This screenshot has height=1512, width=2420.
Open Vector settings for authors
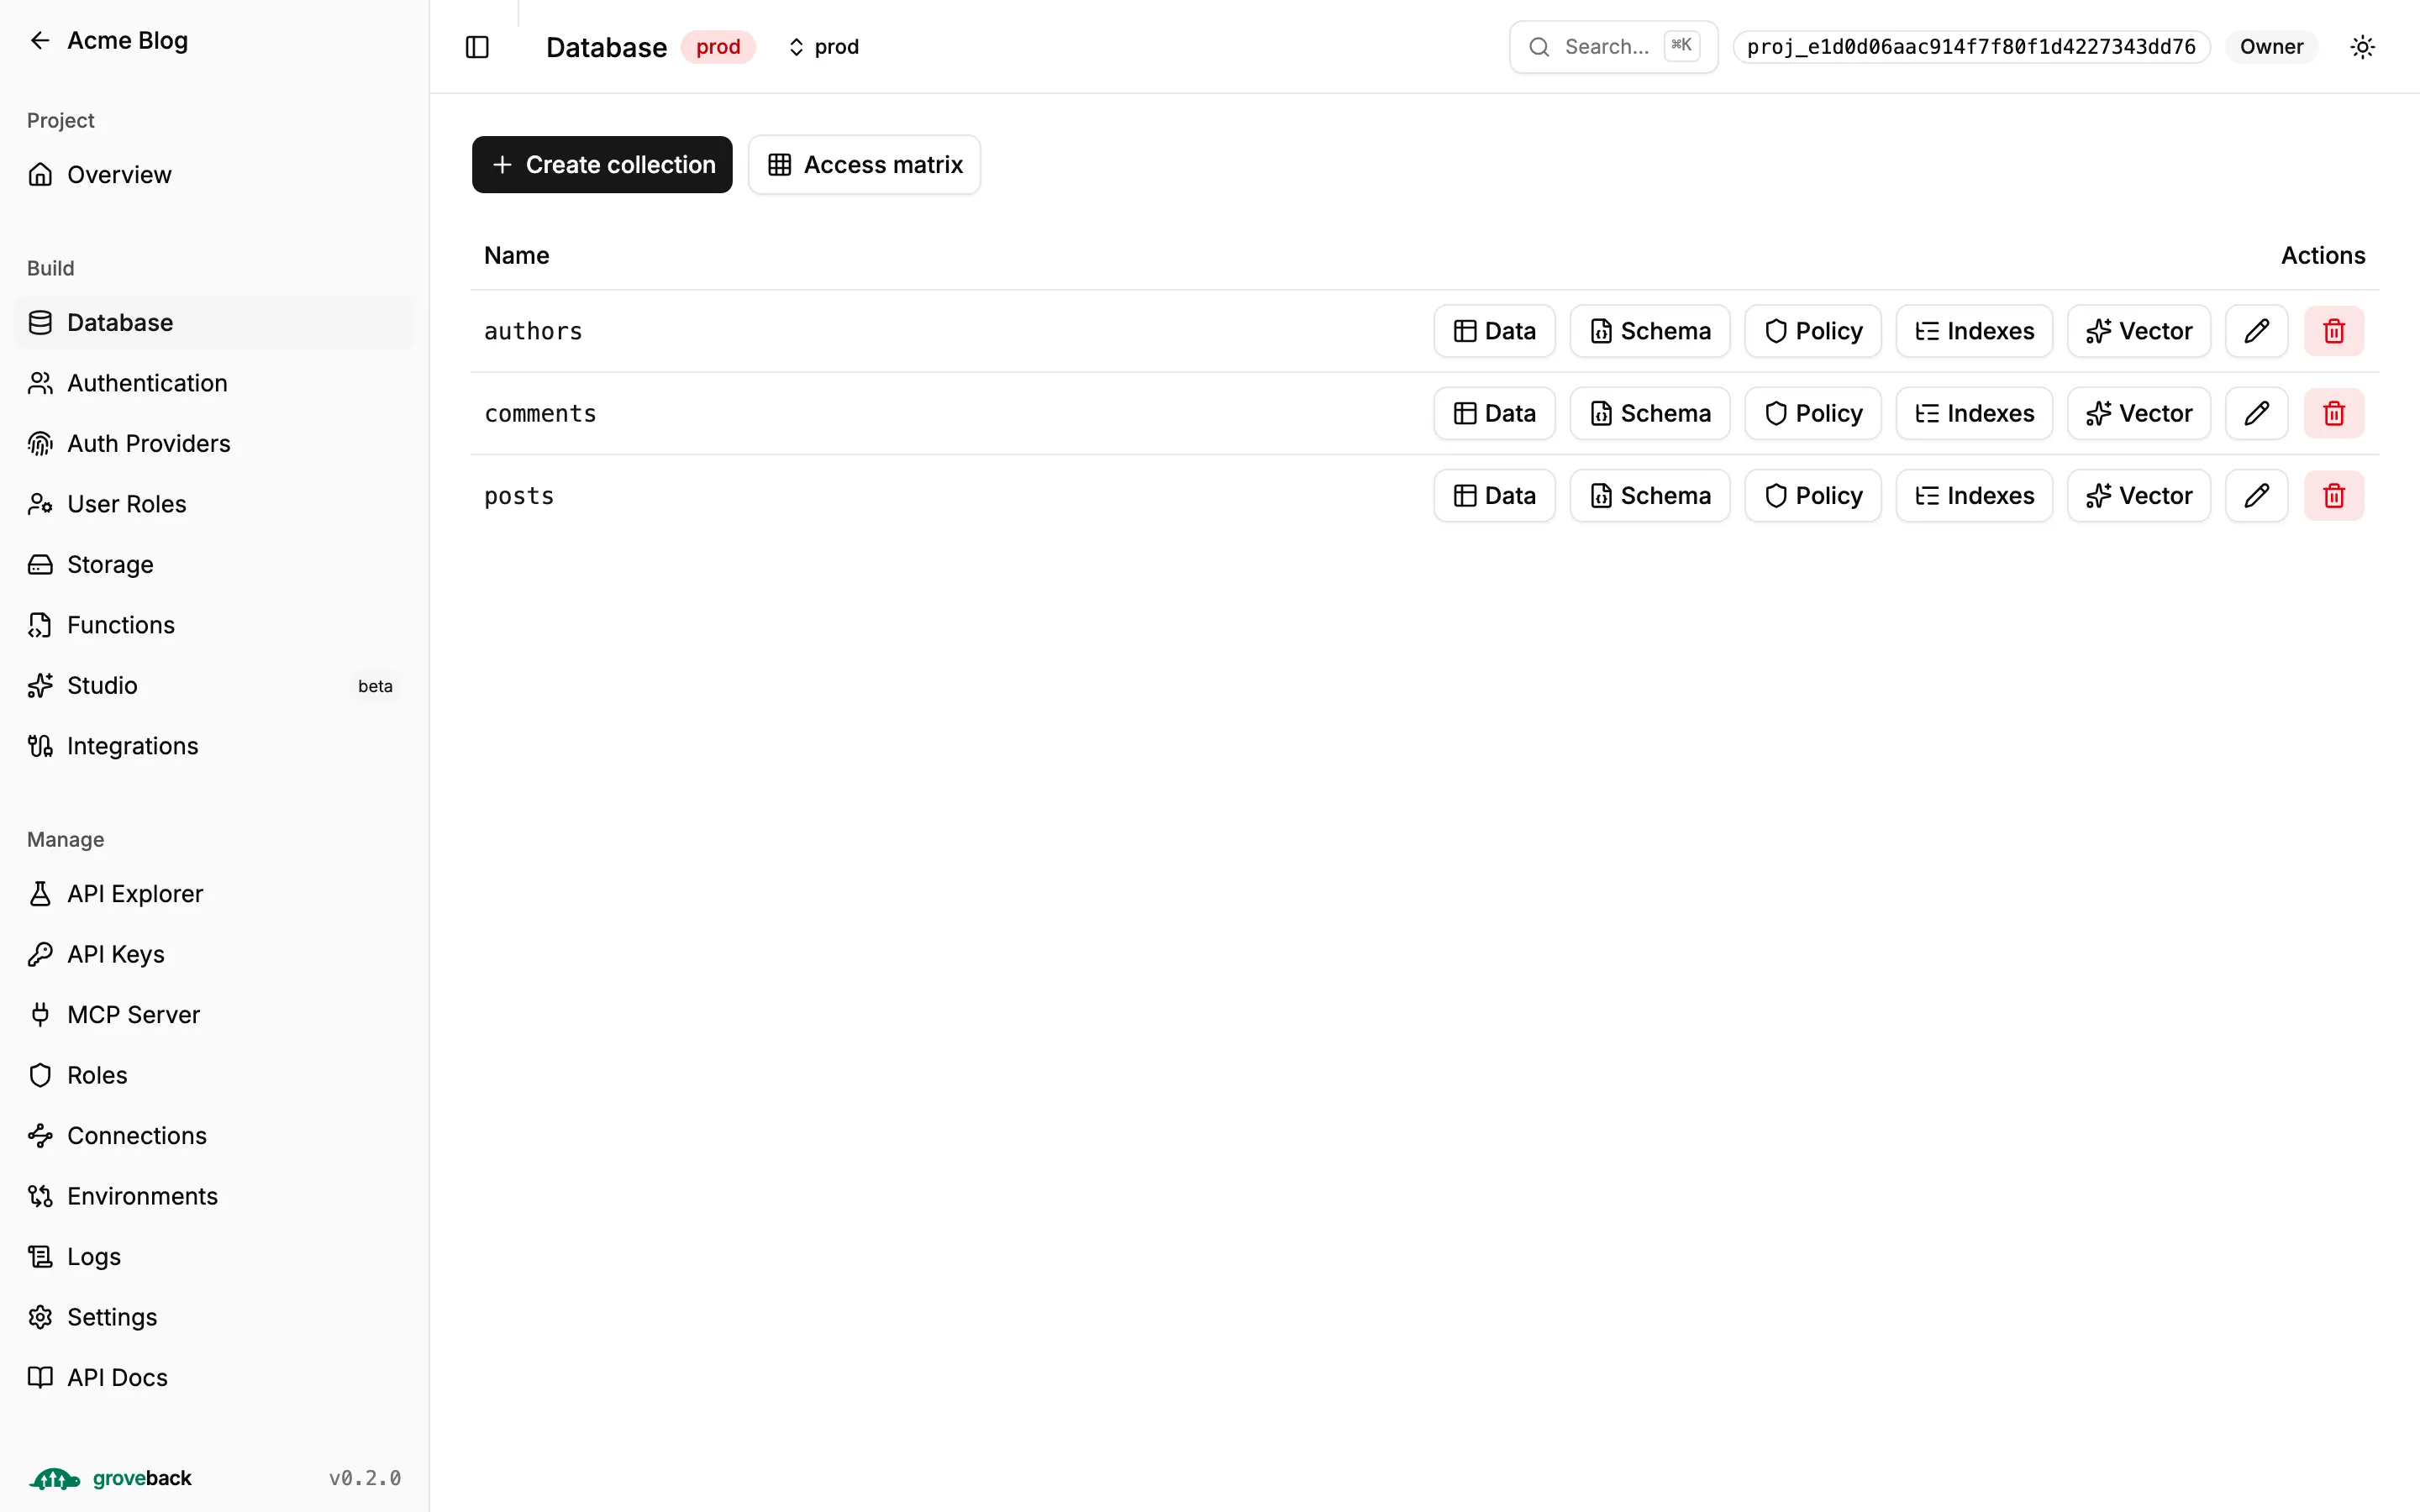(x=2139, y=331)
